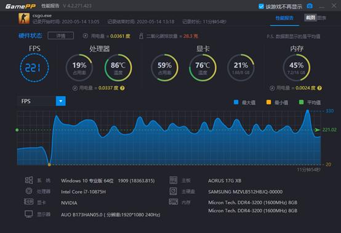The width and height of the screenshot is (341, 233).
Task: Click the csgo.exe game icon
Action: [24, 18]
